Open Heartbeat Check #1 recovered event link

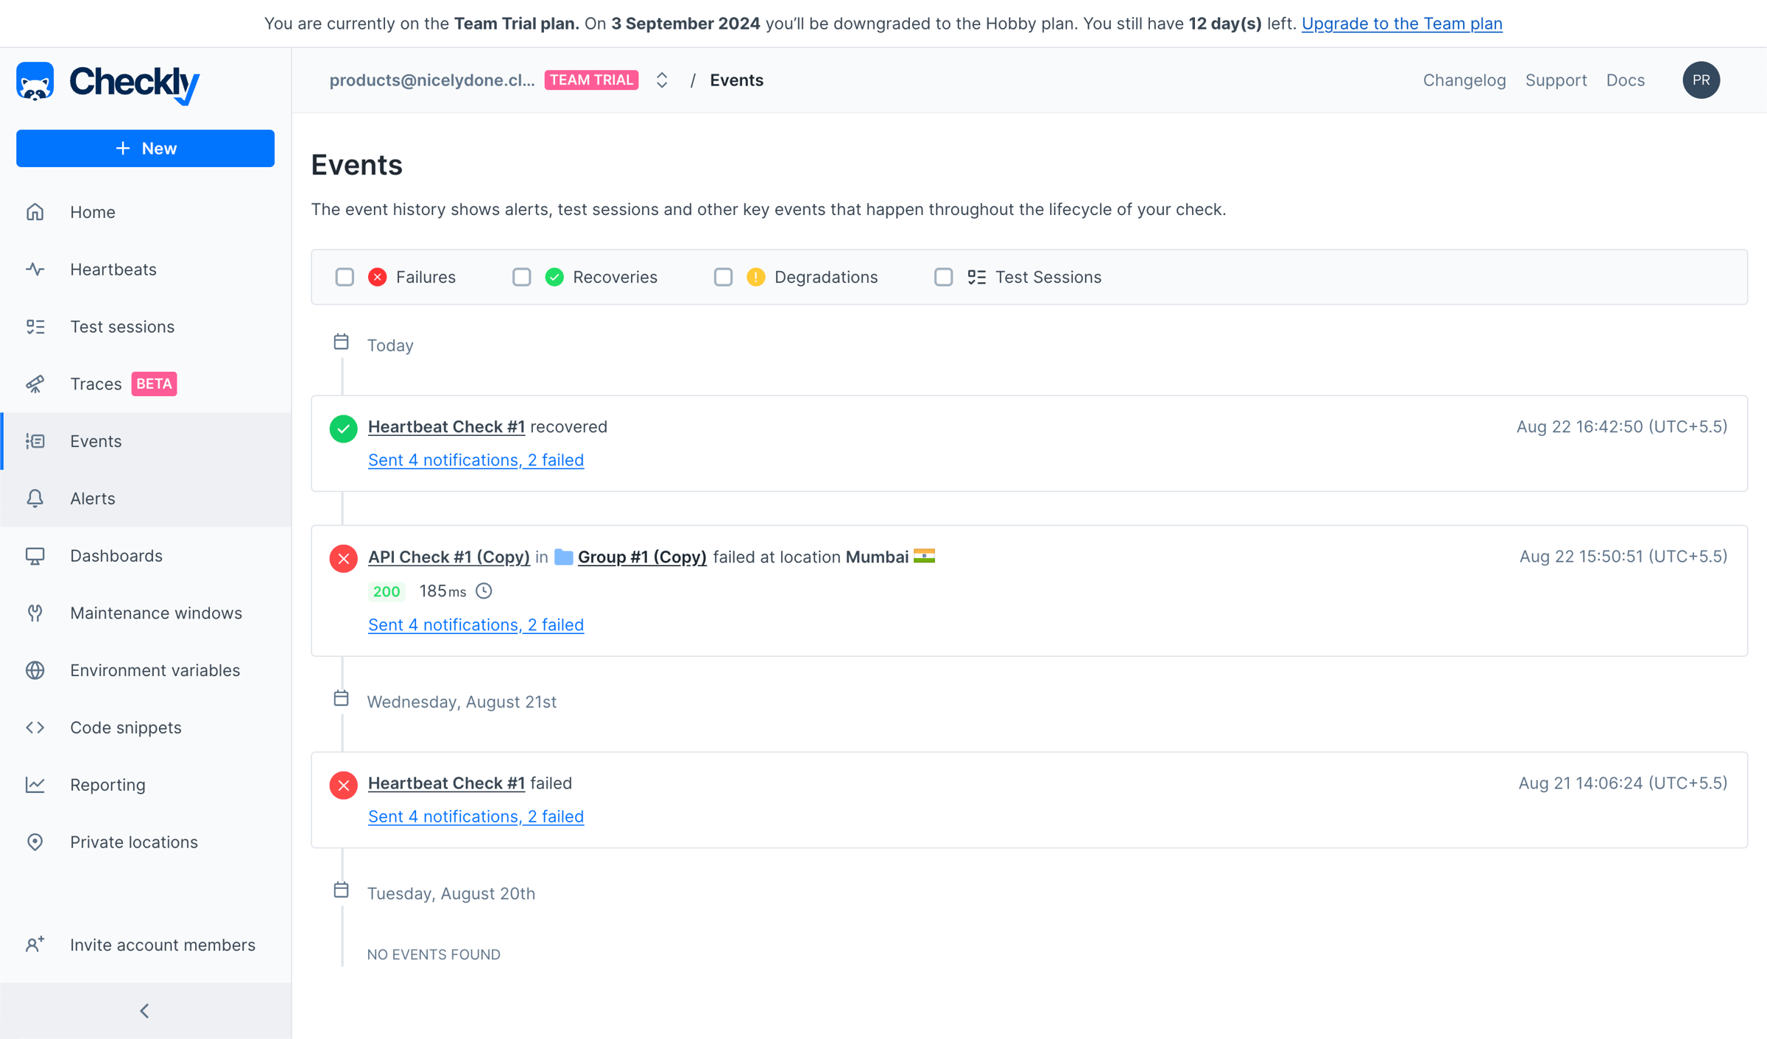tap(446, 427)
